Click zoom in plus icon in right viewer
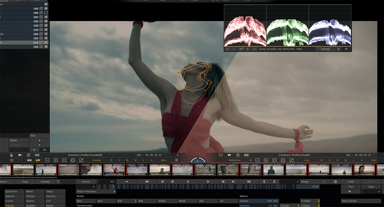This screenshot has height=207, width=384. [x=266, y=160]
